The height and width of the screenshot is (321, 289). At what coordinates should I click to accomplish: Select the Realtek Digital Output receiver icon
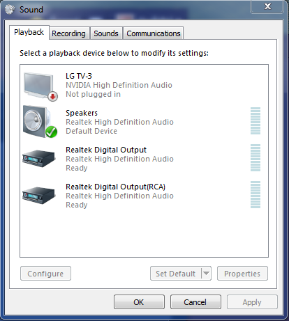tap(38, 159)
